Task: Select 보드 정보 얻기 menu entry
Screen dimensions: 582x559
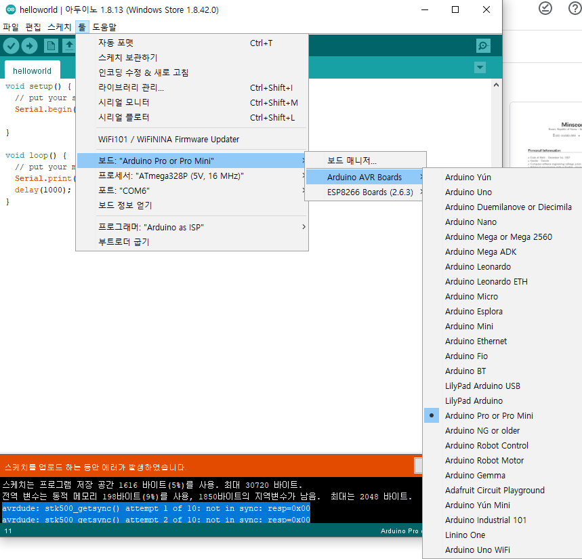Action: pos(192,205)
